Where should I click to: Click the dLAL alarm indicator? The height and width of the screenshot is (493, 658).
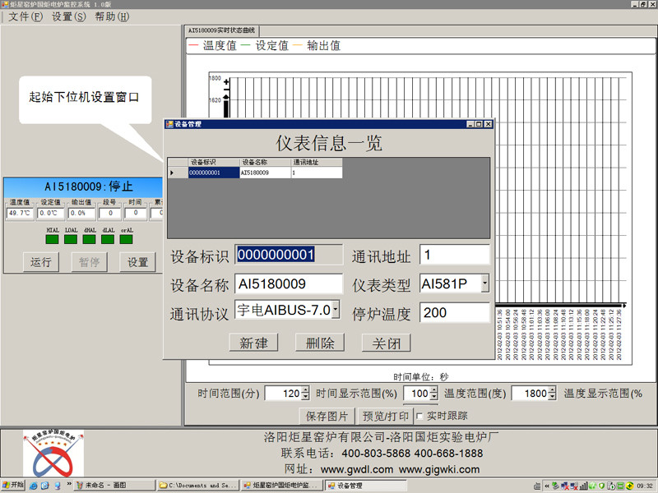(x=108, y=239)
